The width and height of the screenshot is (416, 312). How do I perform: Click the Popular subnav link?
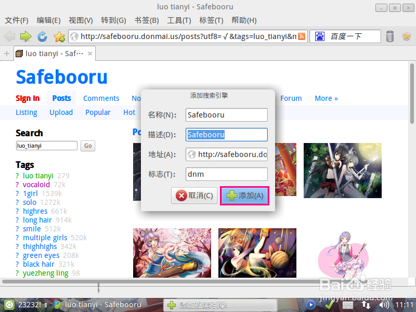coord(98,112)
